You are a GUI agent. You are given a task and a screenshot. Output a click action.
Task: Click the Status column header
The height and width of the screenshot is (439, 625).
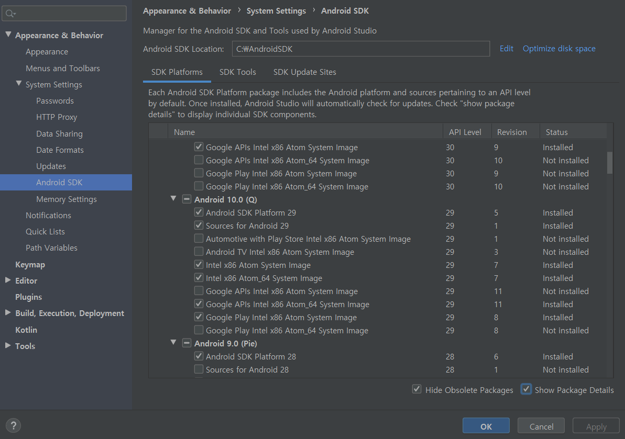pos(573,132)
